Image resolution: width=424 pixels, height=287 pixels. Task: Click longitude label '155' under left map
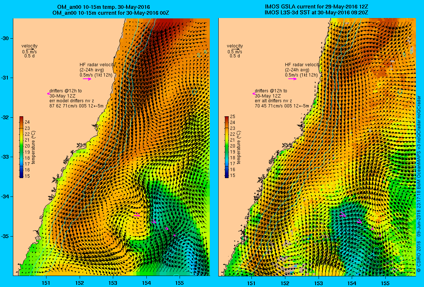click(180, 283)
